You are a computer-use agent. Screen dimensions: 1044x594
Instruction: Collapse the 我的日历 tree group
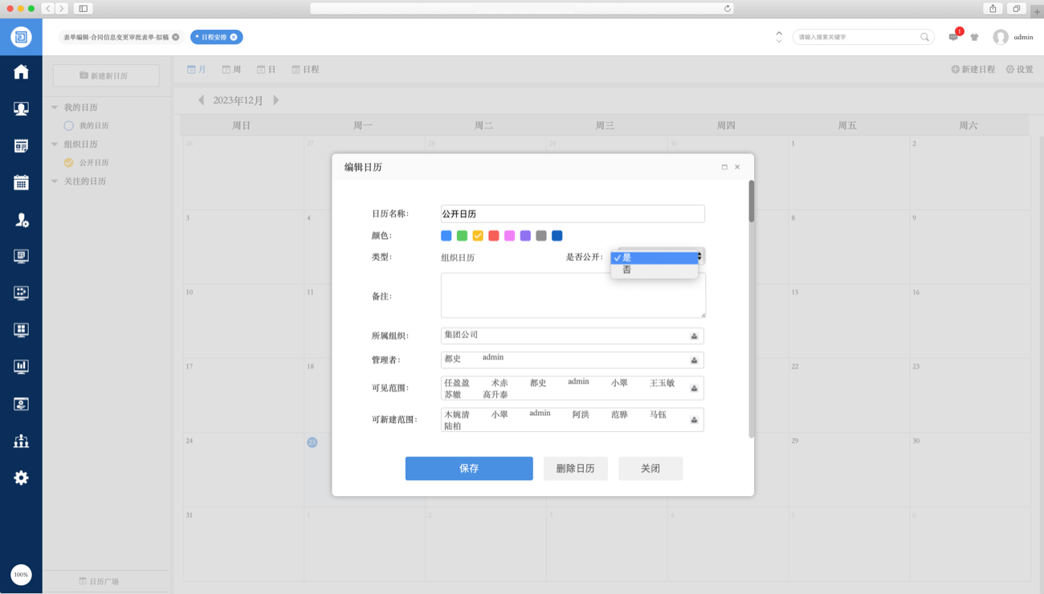click(55, 108)
